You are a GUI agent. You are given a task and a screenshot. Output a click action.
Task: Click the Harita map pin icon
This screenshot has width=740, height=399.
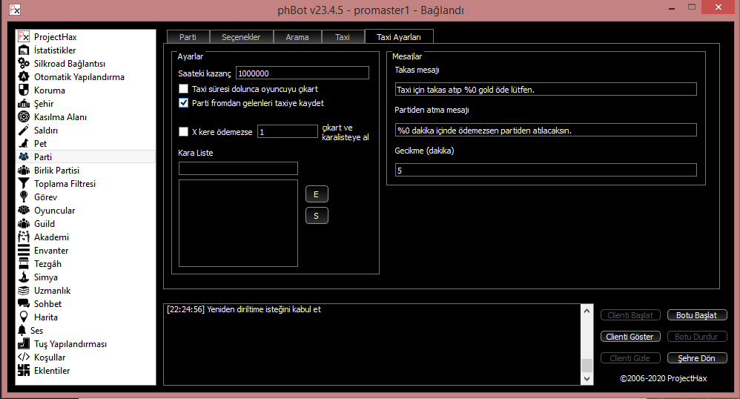[24, 317]
